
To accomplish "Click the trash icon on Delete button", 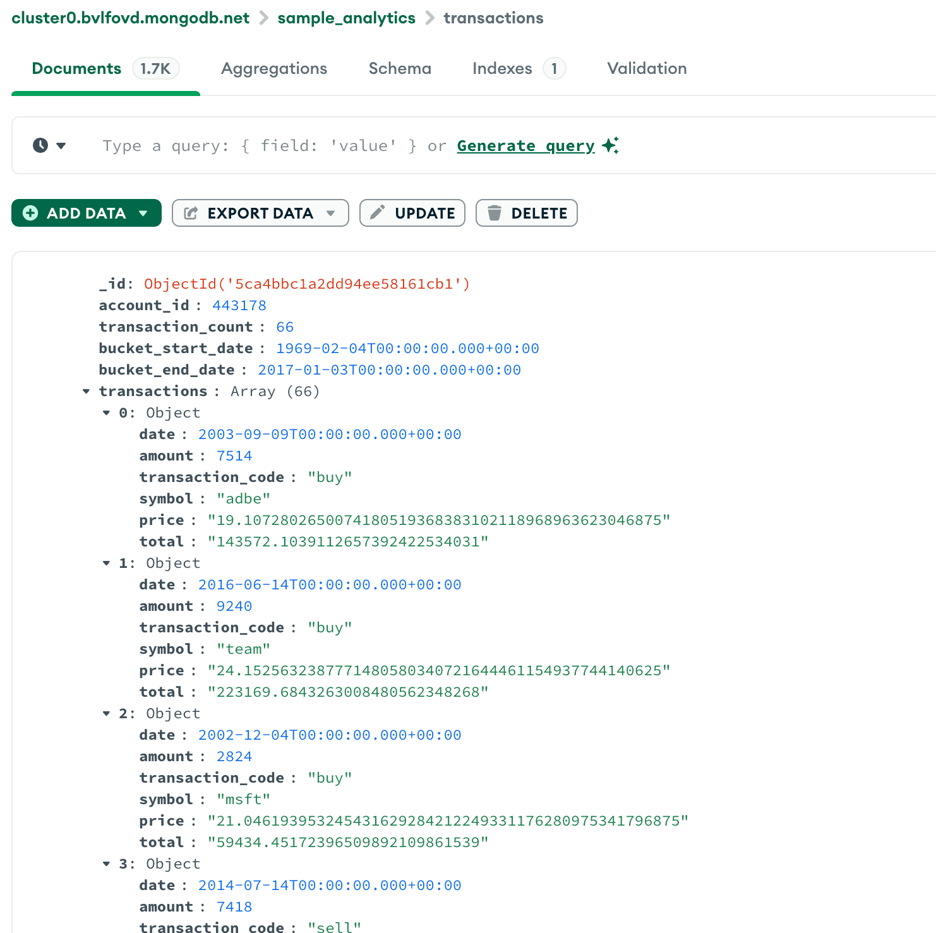I will 495,213.
